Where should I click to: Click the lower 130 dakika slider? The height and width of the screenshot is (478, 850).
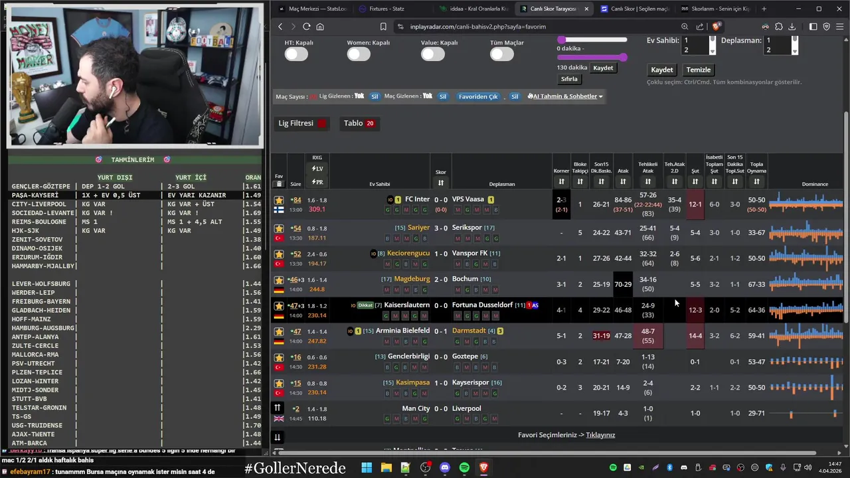(x=592, y=58)
